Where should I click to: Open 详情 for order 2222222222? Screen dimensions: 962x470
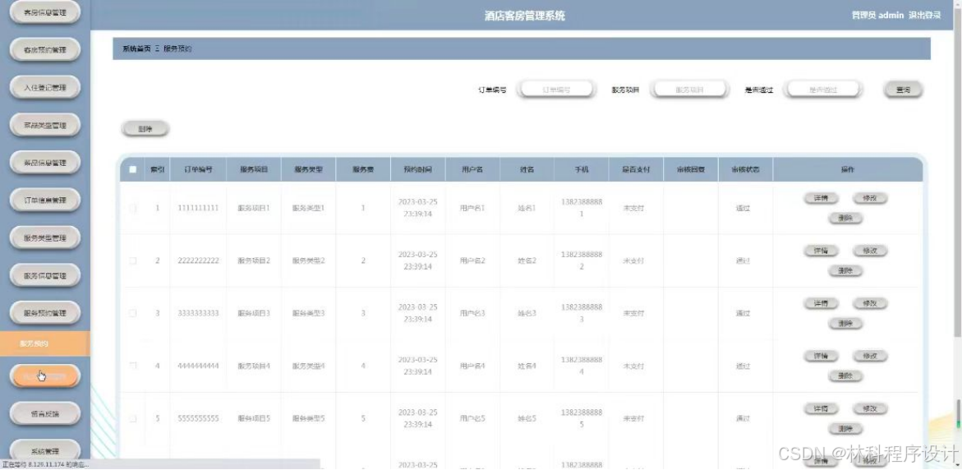click(x=821, y=251)
